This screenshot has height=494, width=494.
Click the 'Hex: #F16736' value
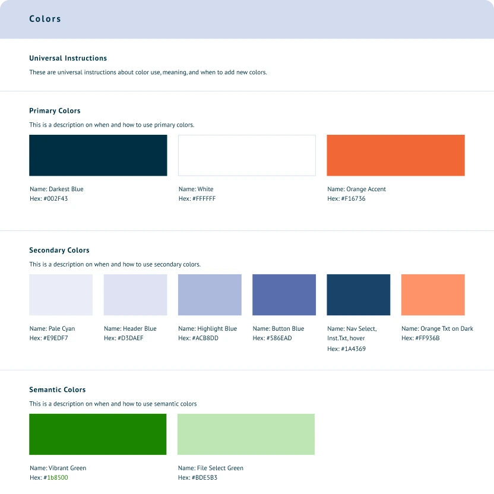[x=347, y=198]
